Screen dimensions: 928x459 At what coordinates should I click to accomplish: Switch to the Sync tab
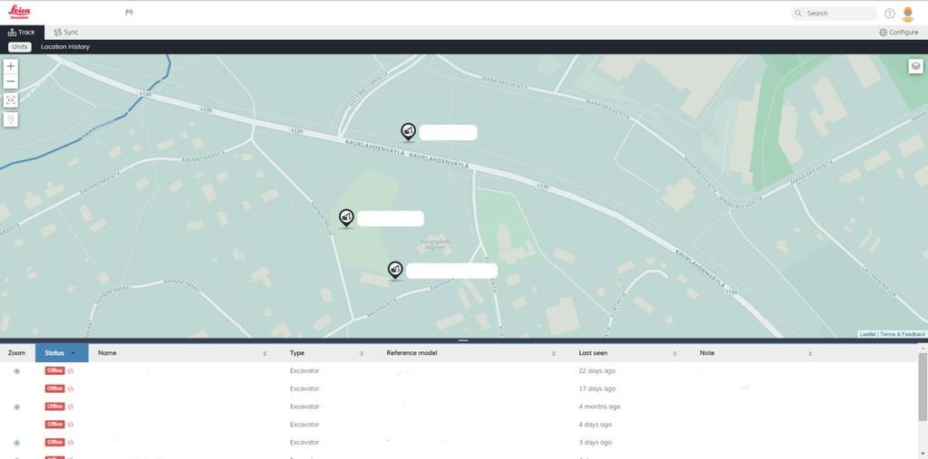[65, 33]
